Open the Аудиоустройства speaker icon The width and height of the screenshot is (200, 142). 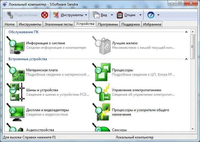(x=16, y=127)
